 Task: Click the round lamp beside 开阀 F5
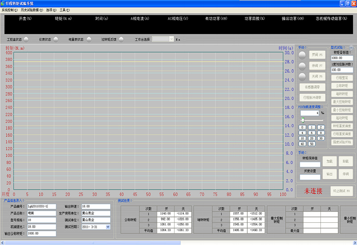tap(302, 55)
